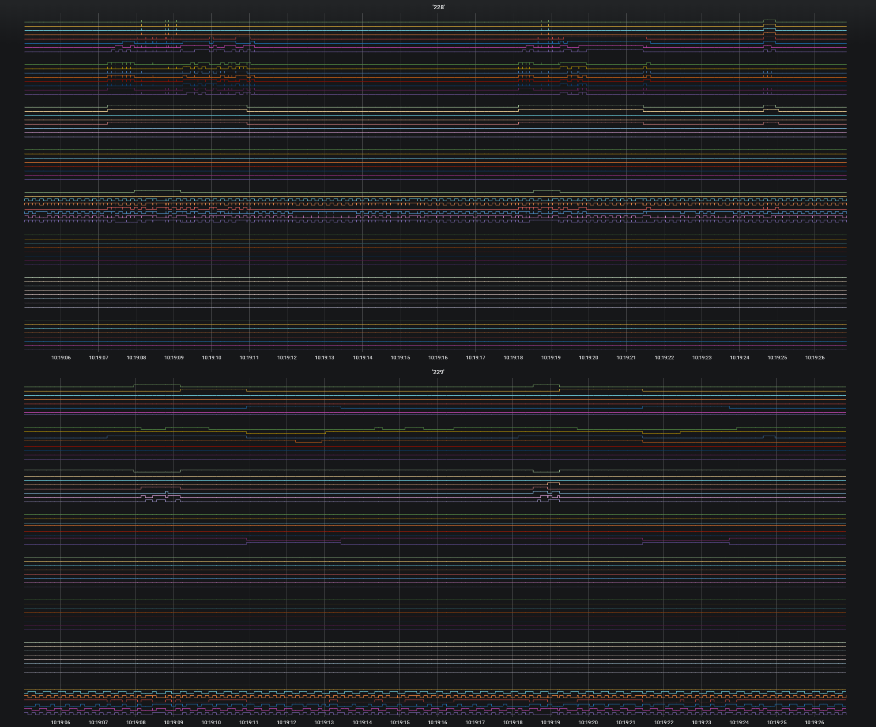
Task: Click the 10:19:08 time label in panel 229
Action: 136,722
